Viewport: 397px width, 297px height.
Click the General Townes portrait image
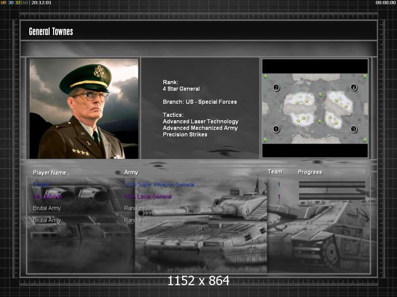84,108
